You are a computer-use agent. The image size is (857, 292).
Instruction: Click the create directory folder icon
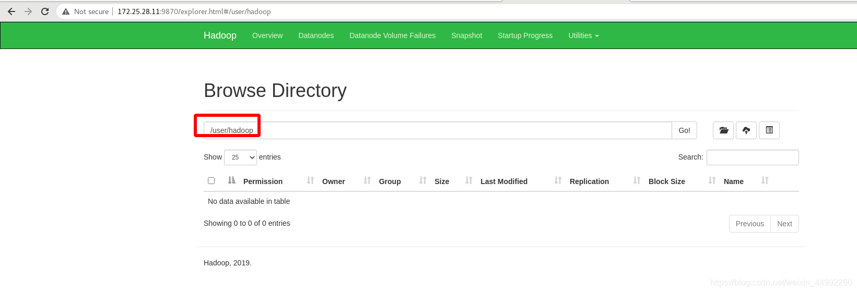pos(723,130)
